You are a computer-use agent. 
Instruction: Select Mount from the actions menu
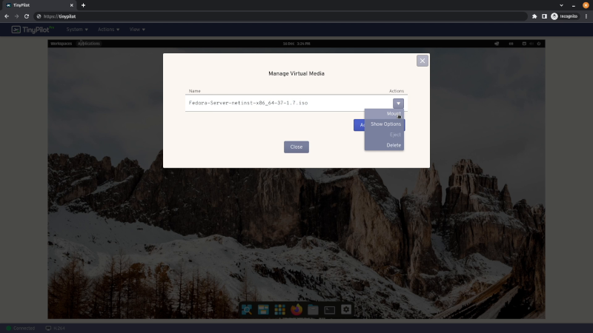pyautogui.click(x=393, y=114)
